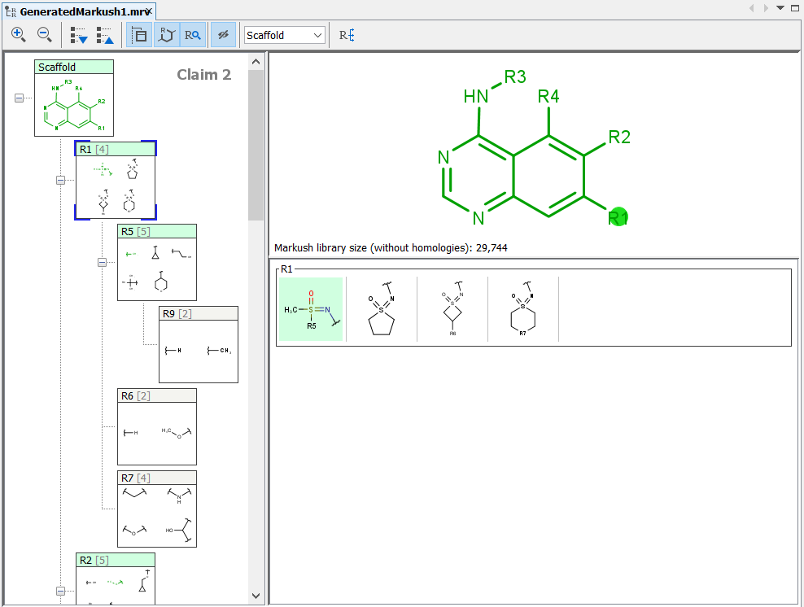Toggle the crossed-eye hide button
The height and width of the screenshot is (607, 804).
point(221,35)
